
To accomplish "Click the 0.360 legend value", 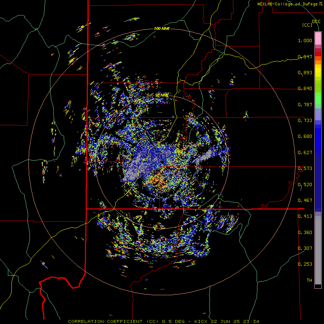I will click(305, 233).
